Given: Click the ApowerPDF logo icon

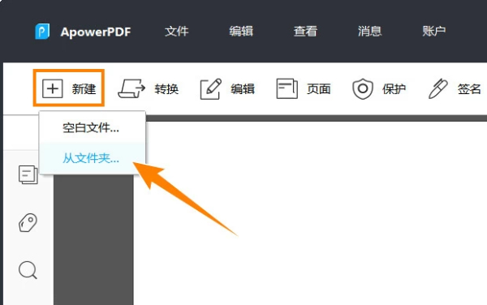Looking at the screenshot, I should [x=42, y=31].
